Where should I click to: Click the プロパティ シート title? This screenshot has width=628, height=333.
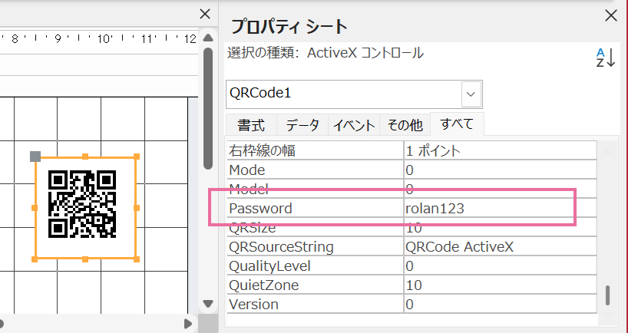click(x=289, y=27)
